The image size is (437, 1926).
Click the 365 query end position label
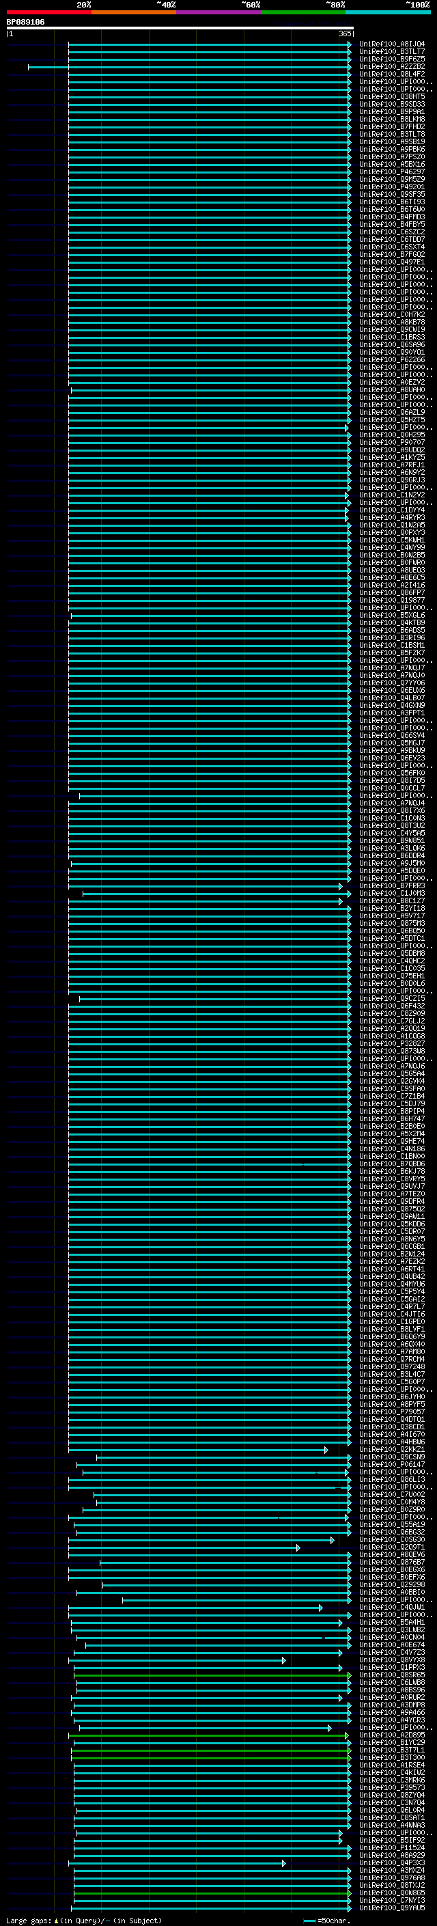click(x=345, y=33)
